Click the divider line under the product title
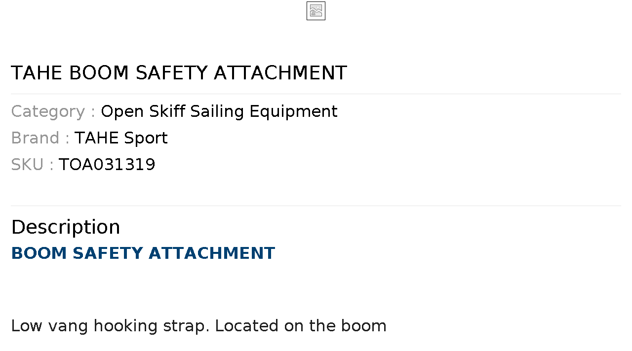The image size is (632, 351). [316, 94]
